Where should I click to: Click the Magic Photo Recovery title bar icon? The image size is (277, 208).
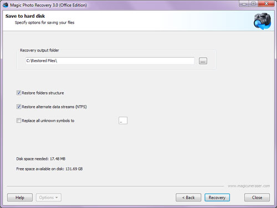point(6,5)
